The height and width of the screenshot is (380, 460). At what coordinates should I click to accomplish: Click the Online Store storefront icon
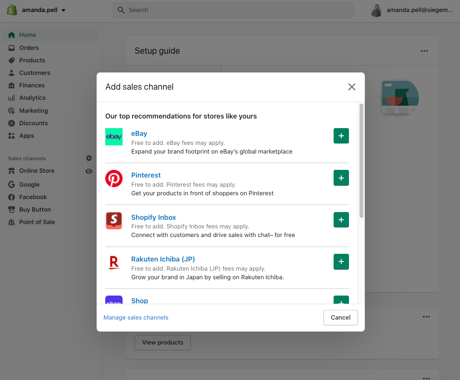pos(12,171)
